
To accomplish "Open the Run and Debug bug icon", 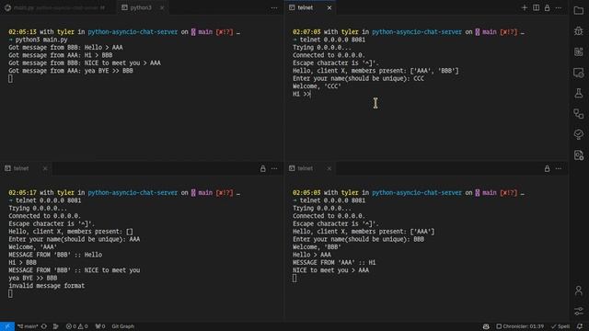I will (579, 30).
